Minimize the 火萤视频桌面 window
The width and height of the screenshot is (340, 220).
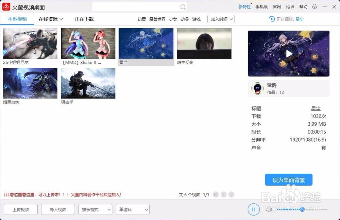point(325,7)
